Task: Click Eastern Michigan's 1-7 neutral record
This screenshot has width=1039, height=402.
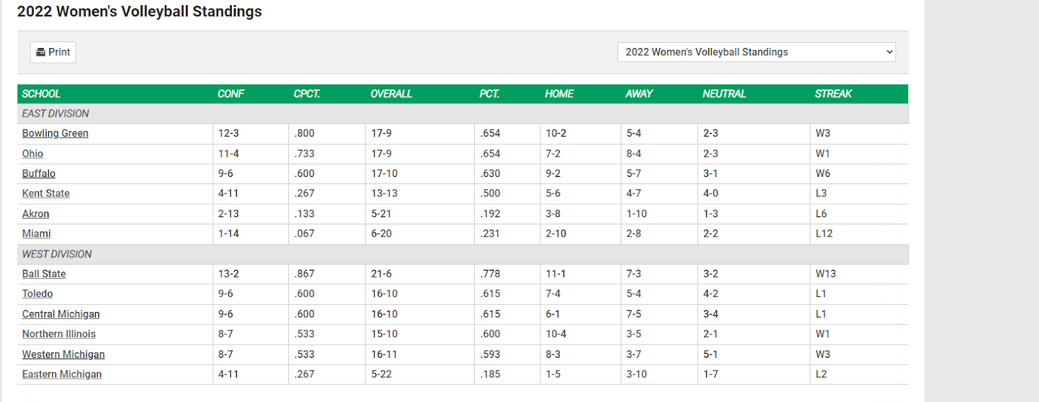Action: pos(710,374)
